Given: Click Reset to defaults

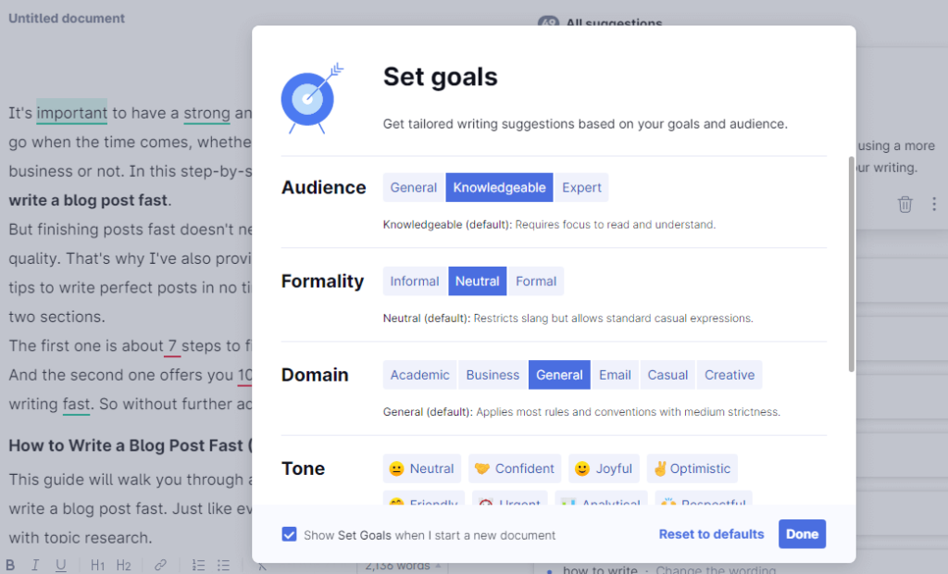Looking at the screenshot, I should [x=712, y=534].
